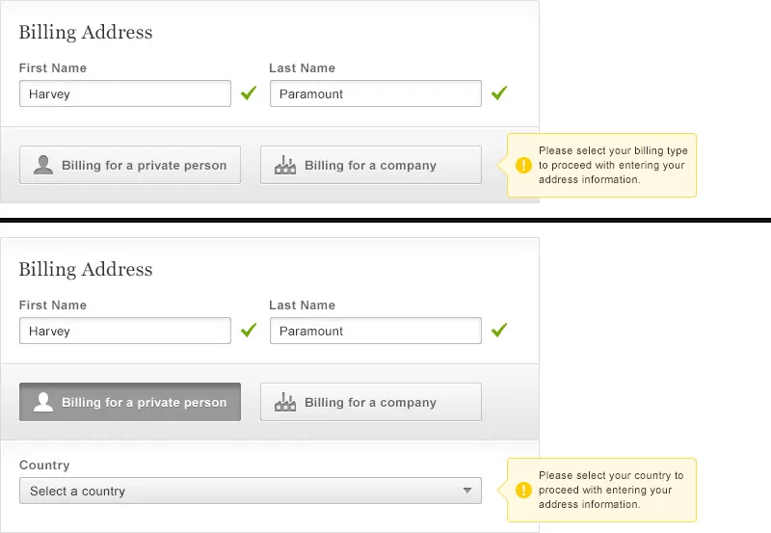This screenshot has height=533, width=771.
Task: Click the green checkmark beside lower Last Name
Action: tap(499, 331)
